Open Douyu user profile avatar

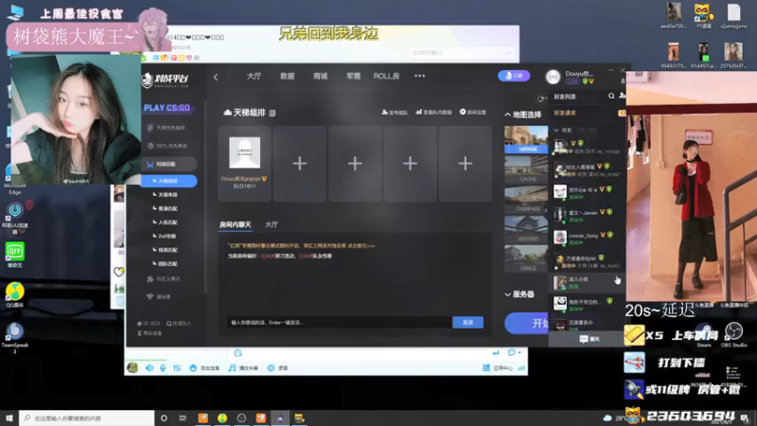(x=553, y=77)
